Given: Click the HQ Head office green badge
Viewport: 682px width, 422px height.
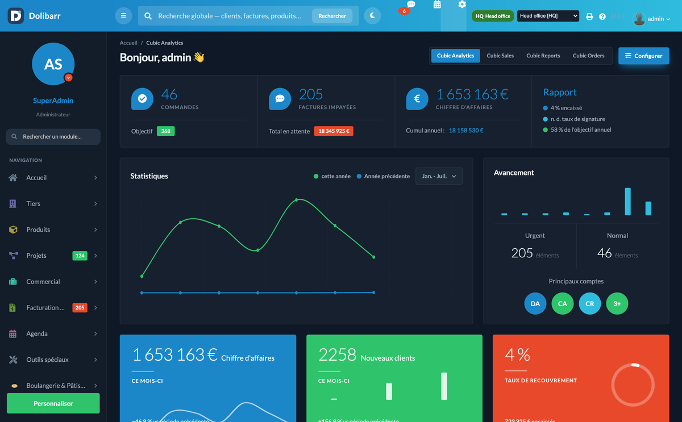Looking at the screenshot, I should [493, 16].
